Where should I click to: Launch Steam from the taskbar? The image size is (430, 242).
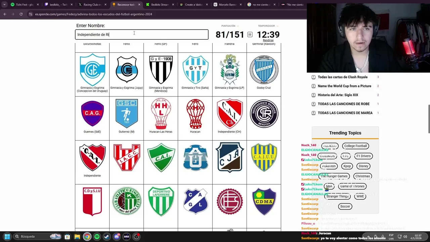click(x=107, y=237)
